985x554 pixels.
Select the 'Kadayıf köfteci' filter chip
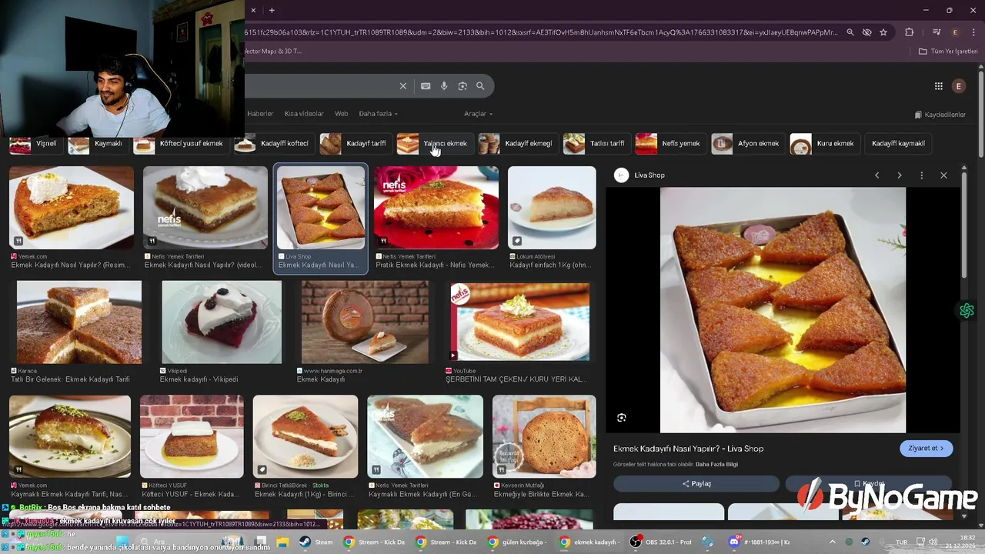coord(273,144)
